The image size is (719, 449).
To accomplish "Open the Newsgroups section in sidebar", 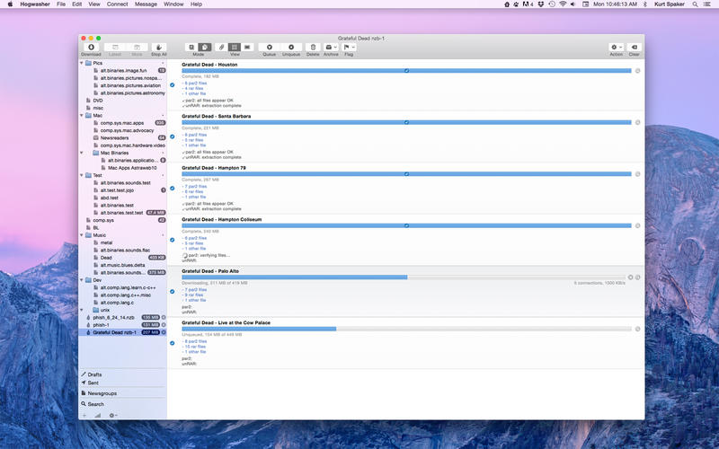I will (x=102, y=393).
